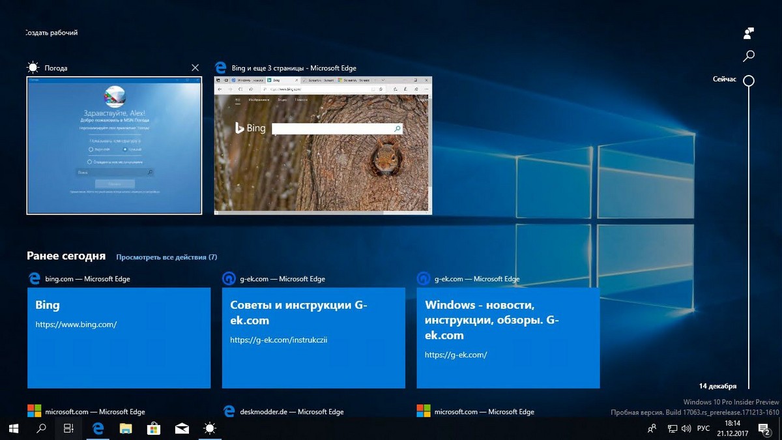Click the Сейчас label on timeline
Image resolution: width=782 pixels, height=440 pixels.
point(725,79)
